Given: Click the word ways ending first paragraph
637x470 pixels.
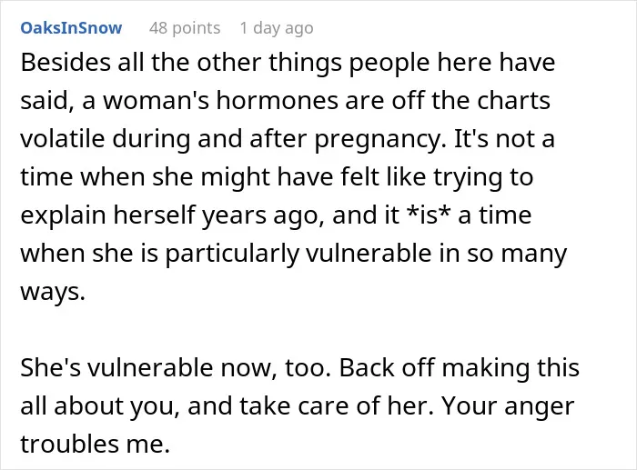Looking at the screenshot, I should point(53,293).
